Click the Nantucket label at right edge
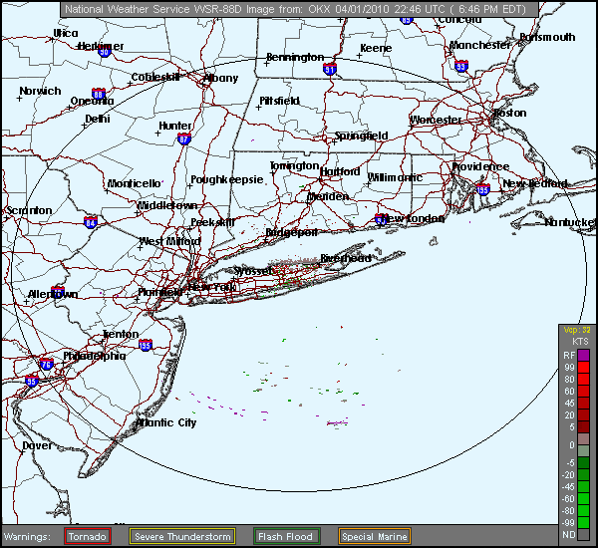Image resolution: width=598 pixels, height=548 pixels. click(570, 222)
